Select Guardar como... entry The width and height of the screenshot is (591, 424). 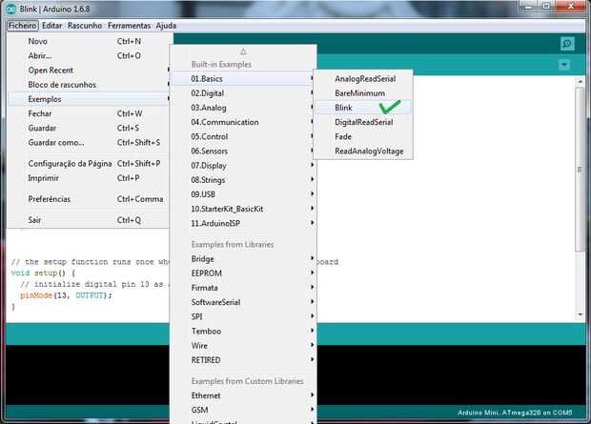click(90, 143)
